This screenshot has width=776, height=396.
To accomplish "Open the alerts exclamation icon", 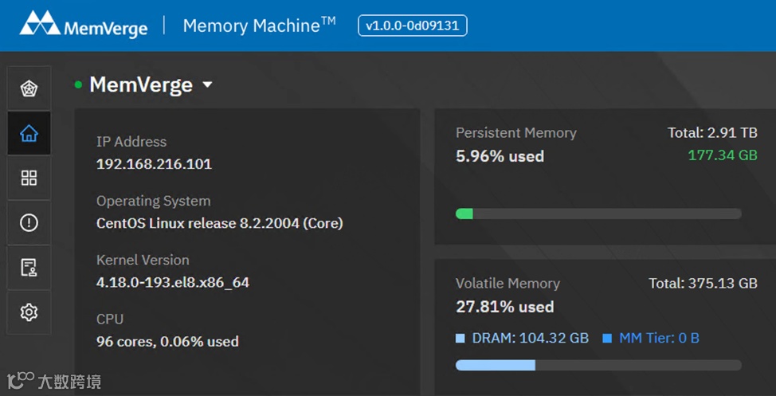I will 29,222.
